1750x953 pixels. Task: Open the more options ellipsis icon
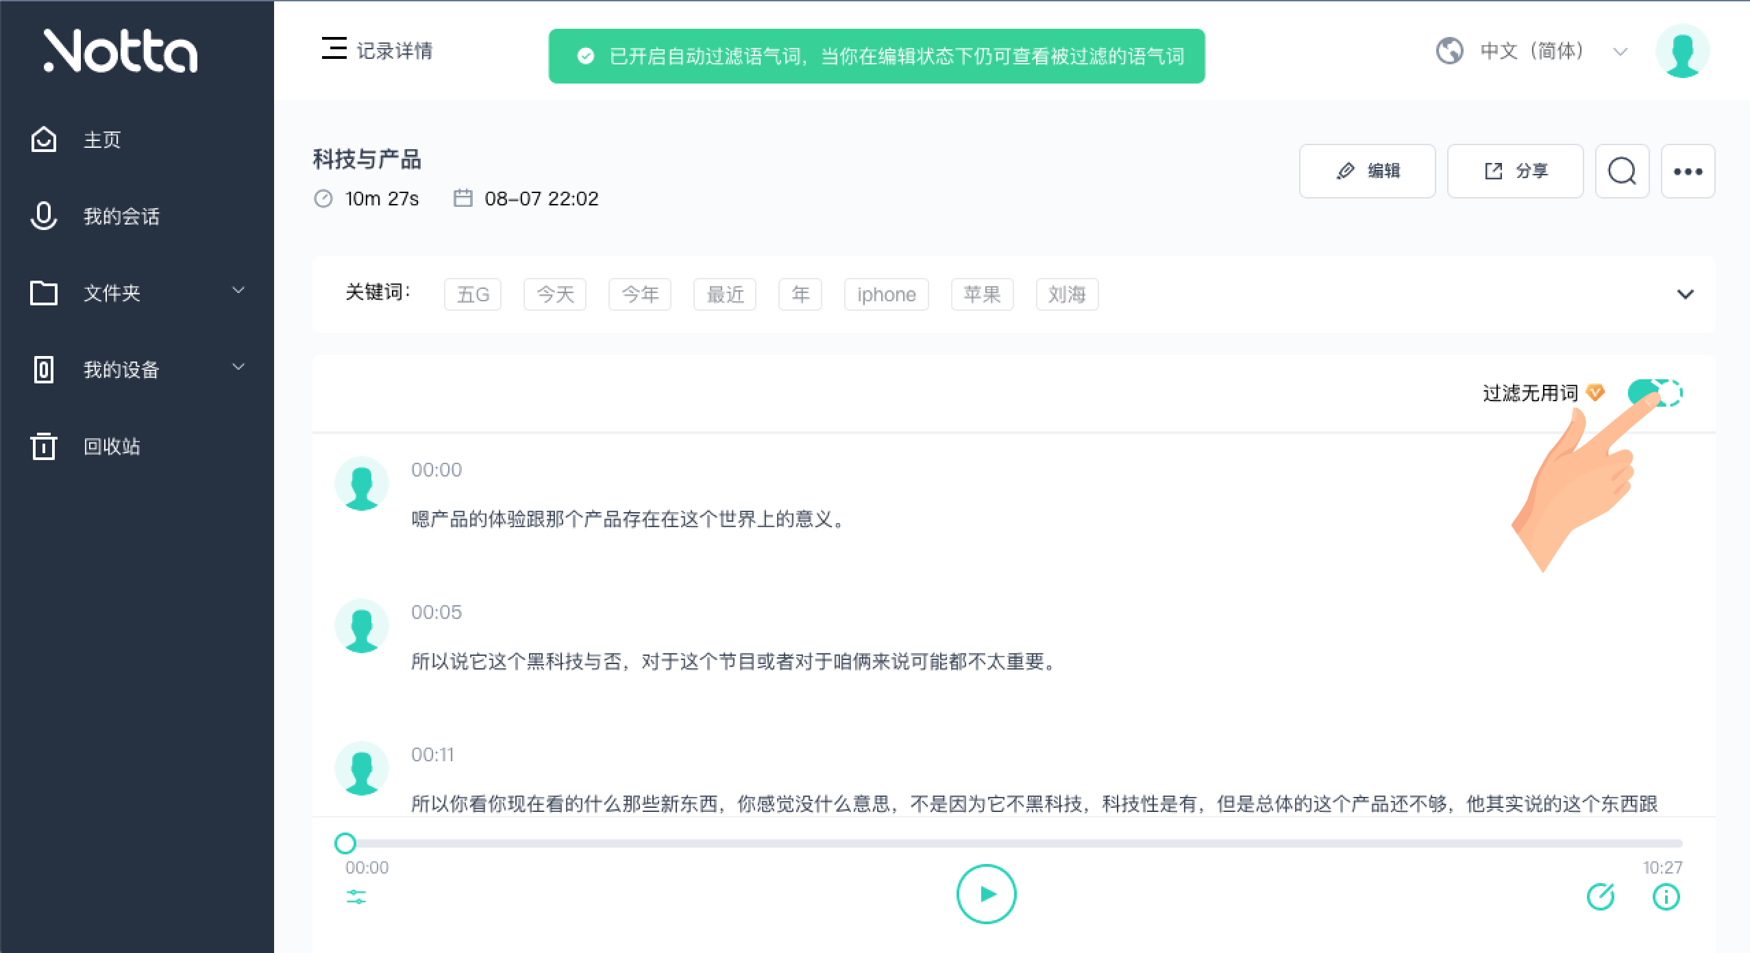1688,170
